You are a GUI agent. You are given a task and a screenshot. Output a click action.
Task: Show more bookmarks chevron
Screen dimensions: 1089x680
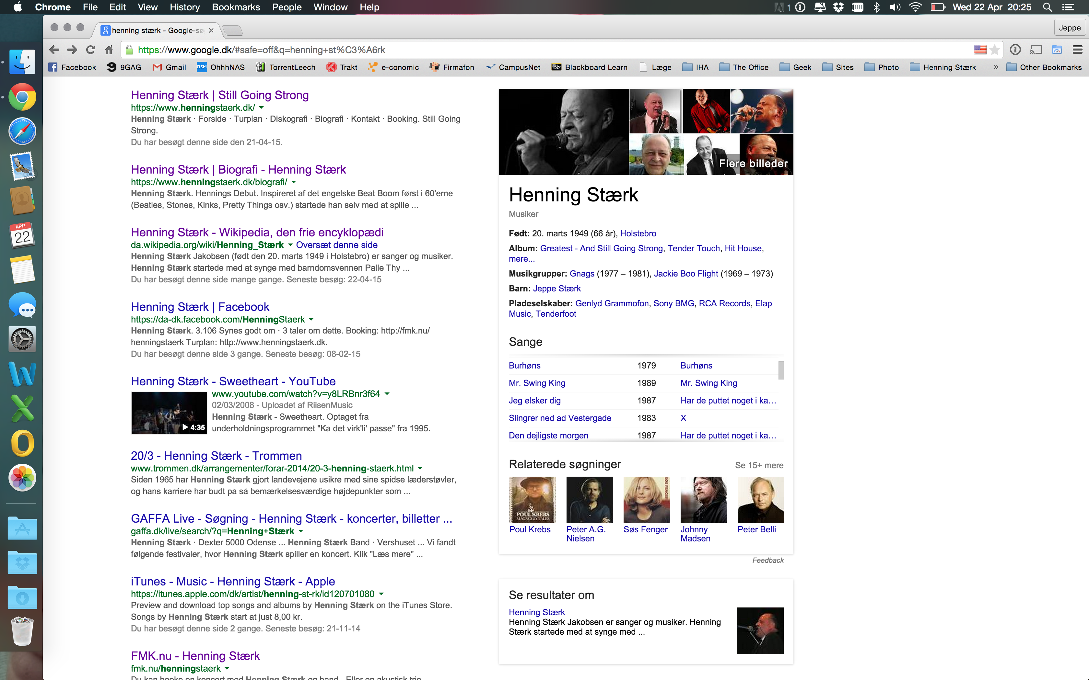tap(996, 67)
